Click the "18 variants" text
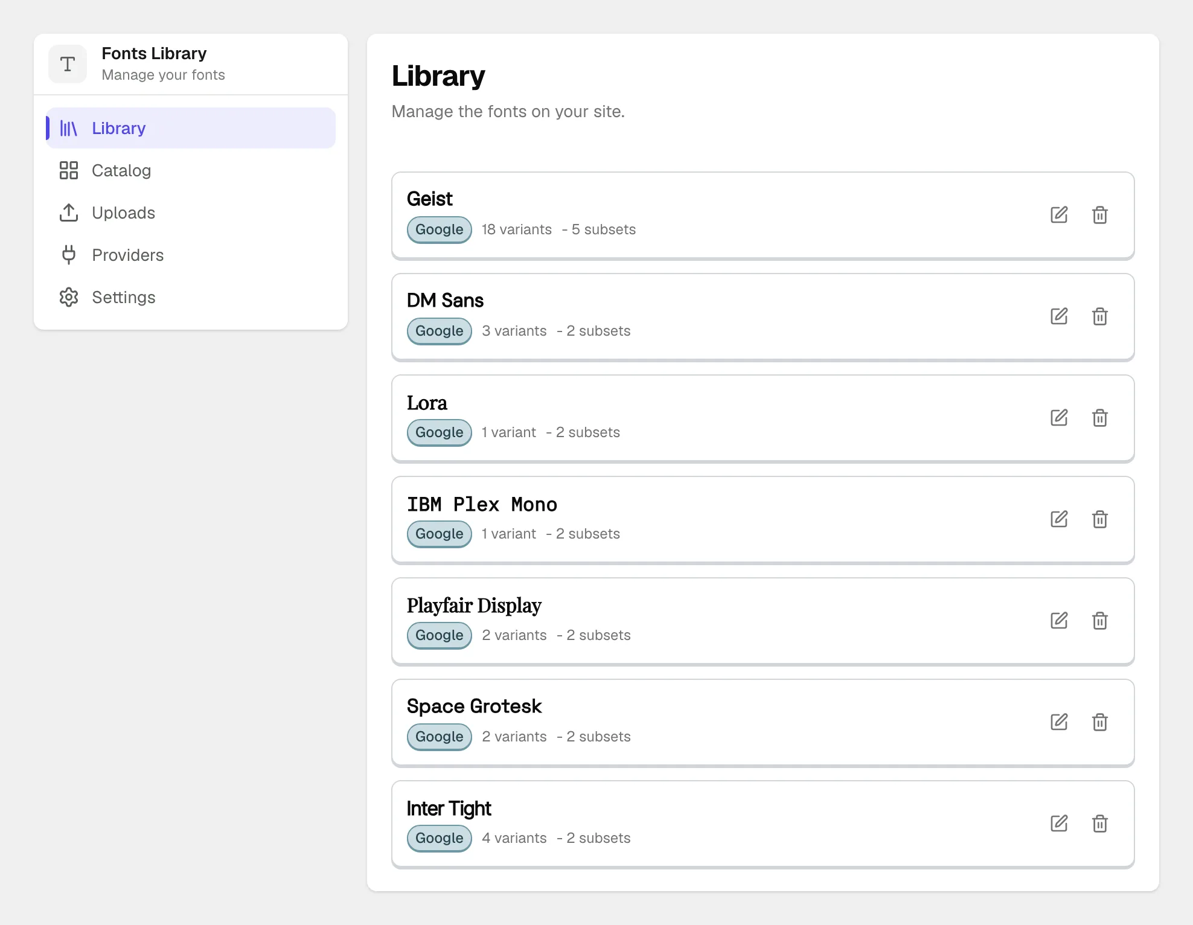Screen dimensions: 1193x925 tap(517, 229)
